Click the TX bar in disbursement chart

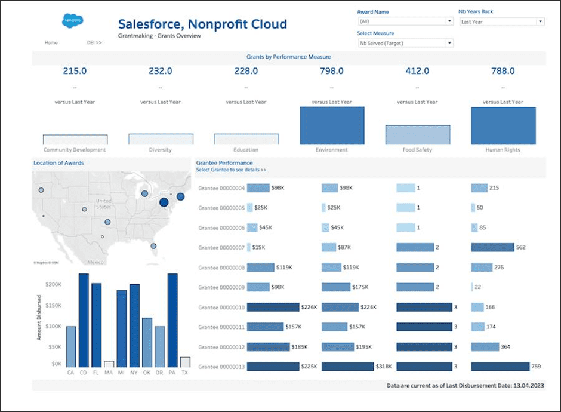point(185,362)
